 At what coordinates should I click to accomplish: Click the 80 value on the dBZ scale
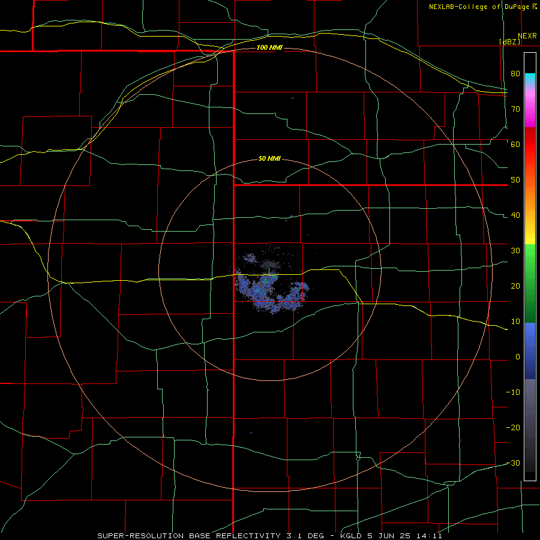click(x=515, y=73)
